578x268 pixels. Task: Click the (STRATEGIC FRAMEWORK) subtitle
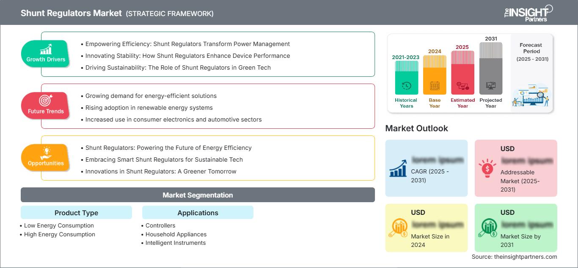pos(170,14)
